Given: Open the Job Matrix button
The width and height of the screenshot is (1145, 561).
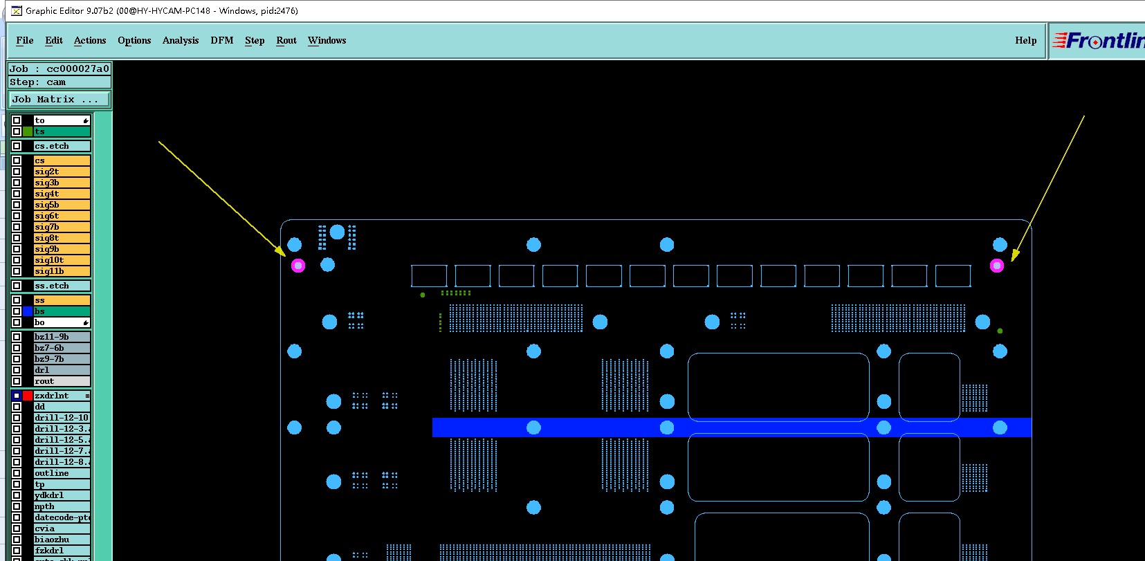Looking at the screenshot, I should pyautogui.click(x=59, y=100).
